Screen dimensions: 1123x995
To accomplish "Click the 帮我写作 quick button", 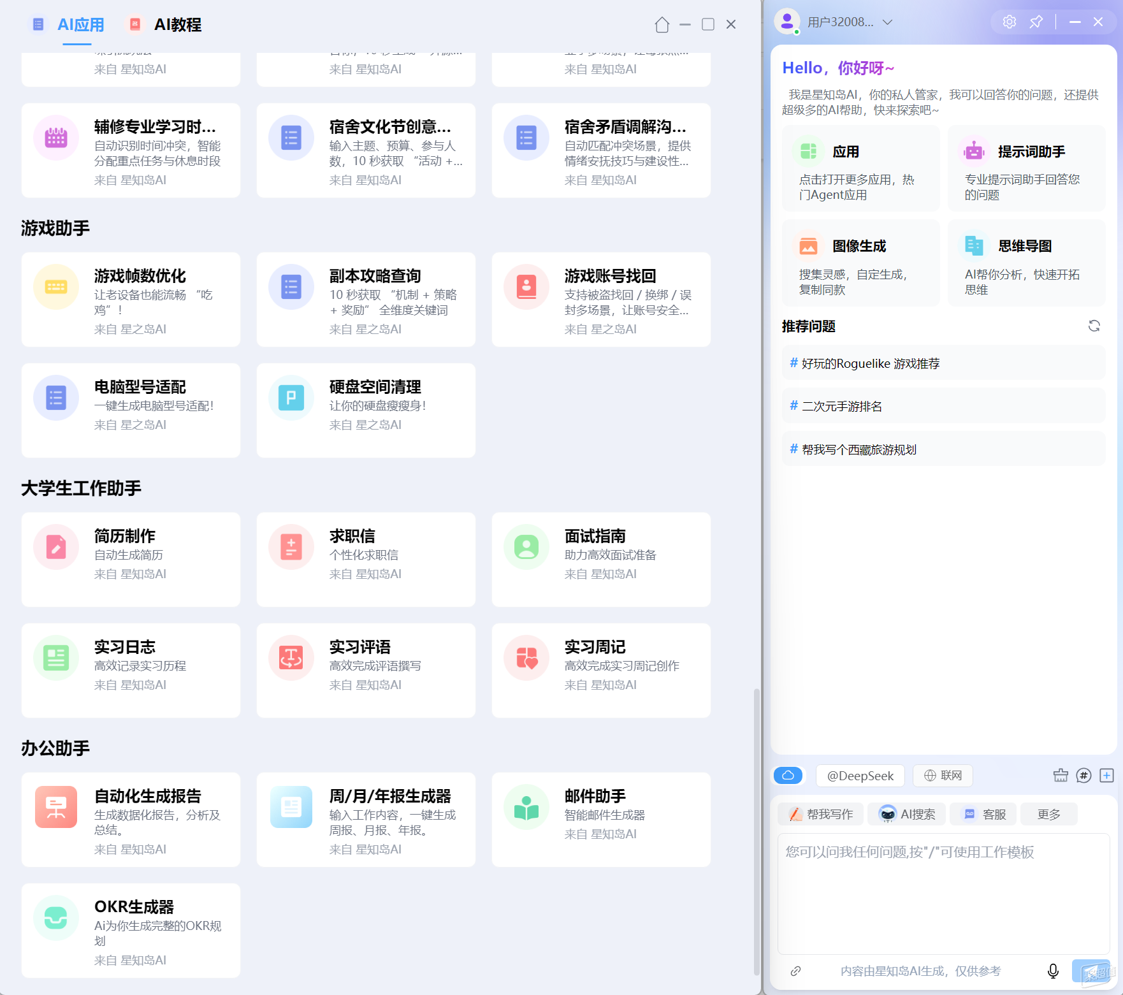I will coord(821,814).
